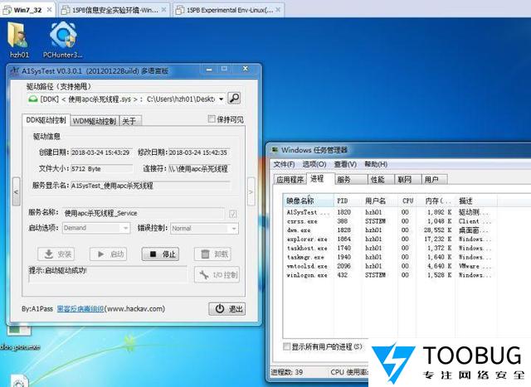531x387 pixels.
Task: Select the taskmgr.exe process row
Action: tap(389, 257)
